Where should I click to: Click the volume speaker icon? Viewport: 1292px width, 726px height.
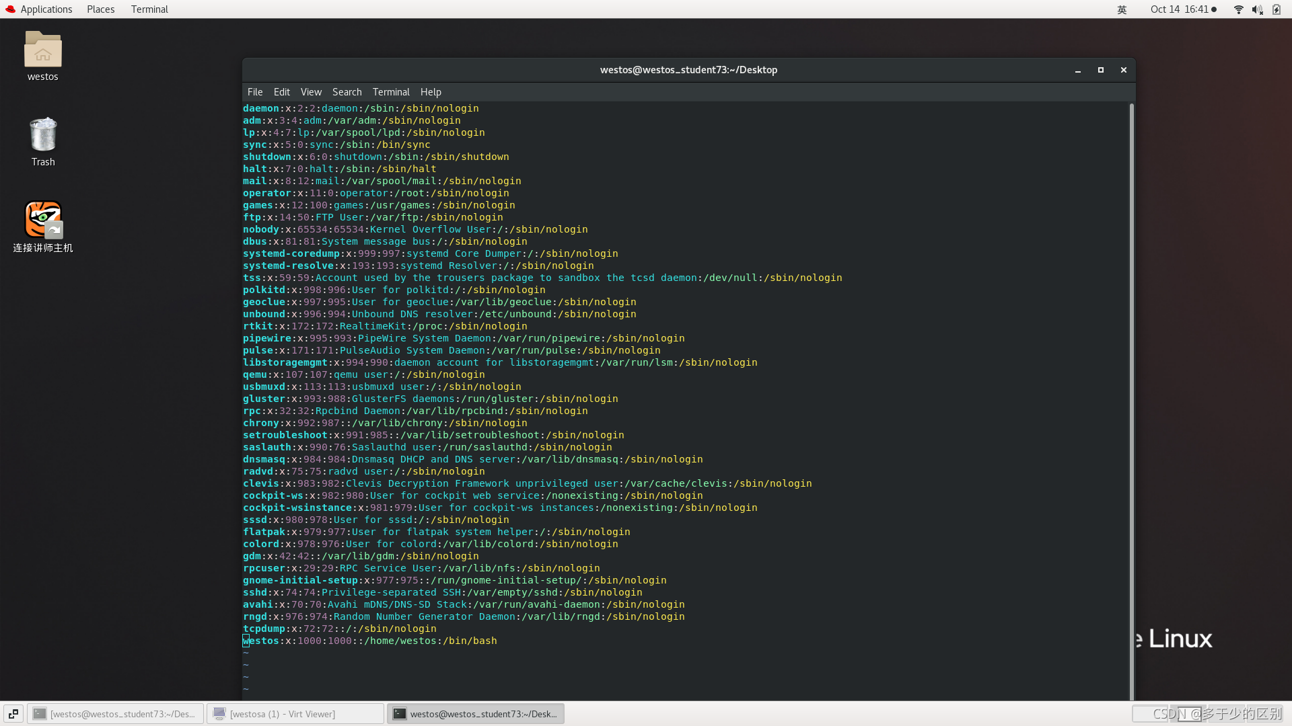(1256, 9)
